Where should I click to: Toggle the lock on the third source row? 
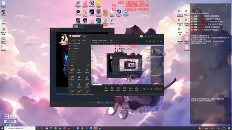click(72, 49)
